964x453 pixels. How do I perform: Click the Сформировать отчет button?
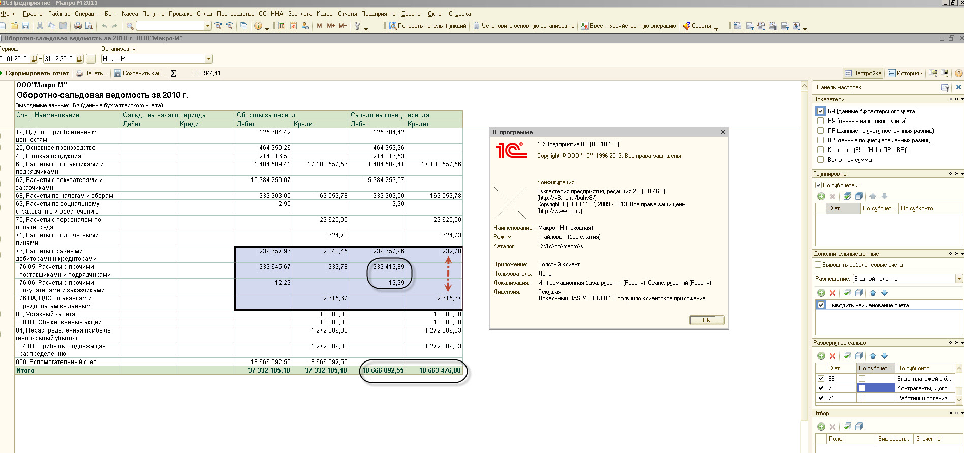pos(37,73)
